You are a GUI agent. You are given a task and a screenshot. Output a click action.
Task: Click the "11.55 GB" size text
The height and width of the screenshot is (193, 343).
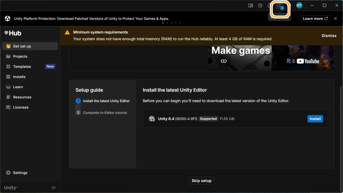click(227, 119)
